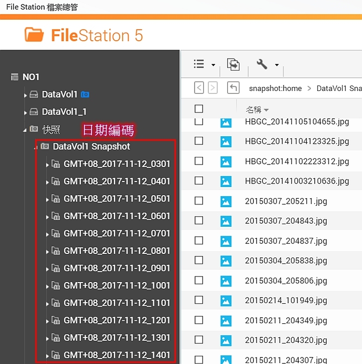
Task: Expand snapshot GMT+08_2017-11-12_0301
Action: pyautogui.click(x=47, y=165)
